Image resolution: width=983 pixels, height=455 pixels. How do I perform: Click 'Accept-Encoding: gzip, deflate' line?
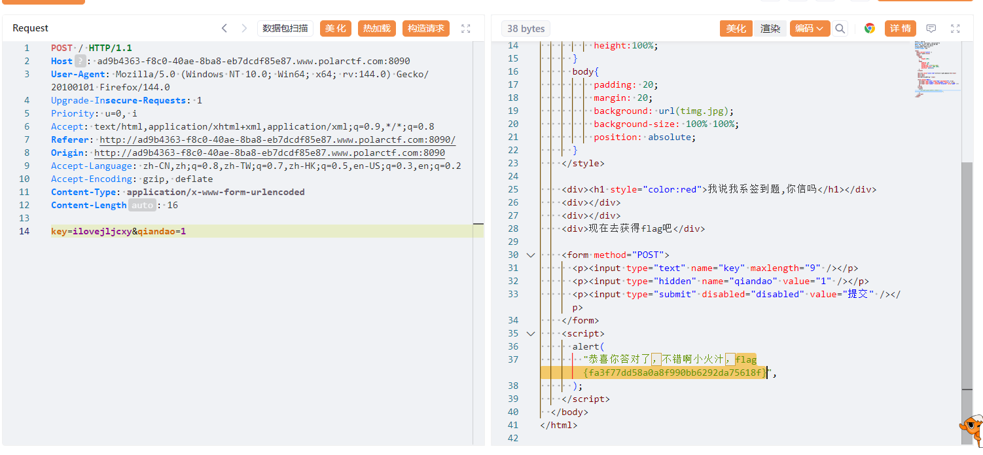click(x=132, y=179)
